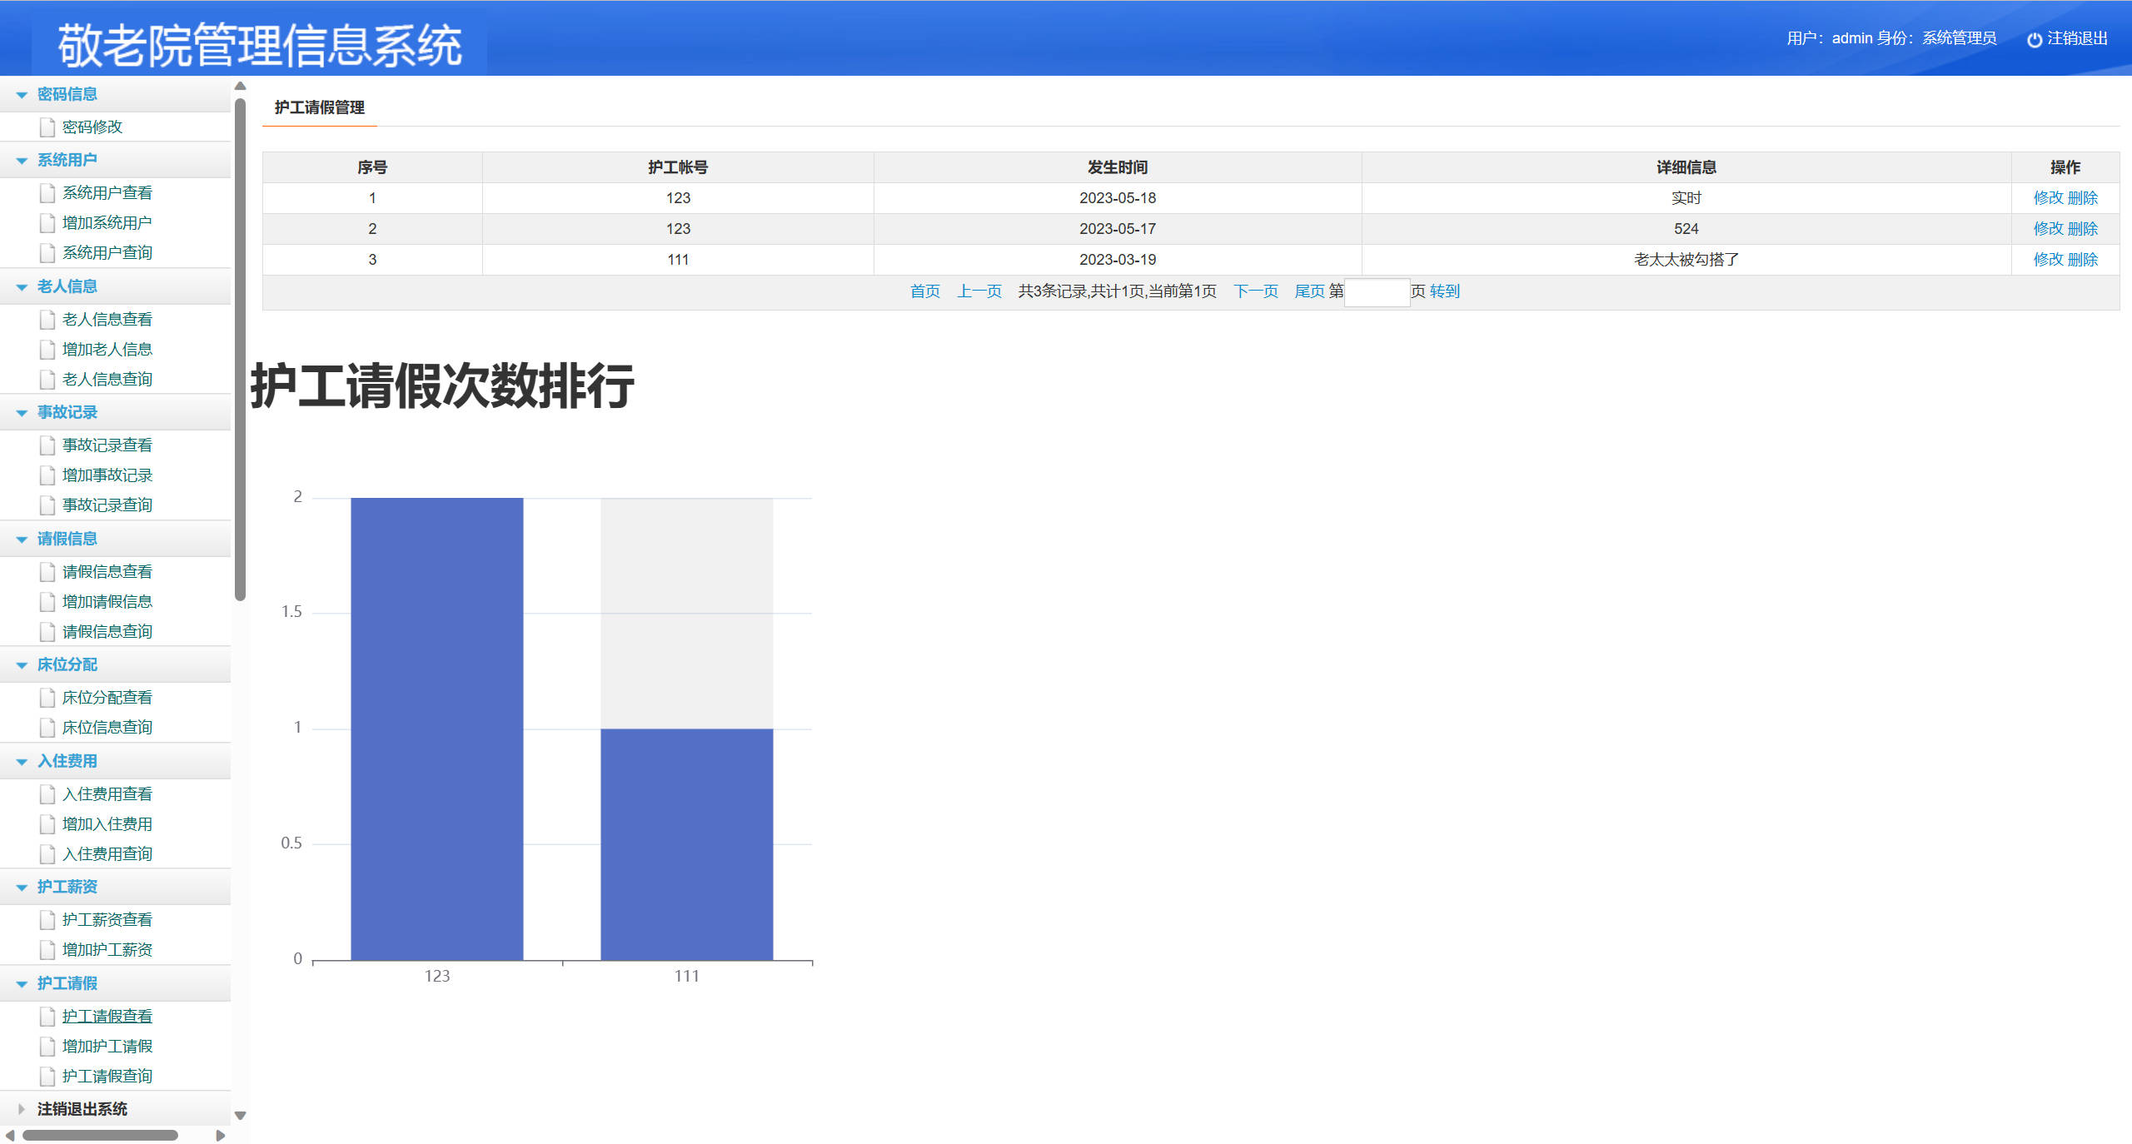Click 删除 link for the 111 row
This screenshot has width=2132, height=1144.
[x=2083, y=260]
